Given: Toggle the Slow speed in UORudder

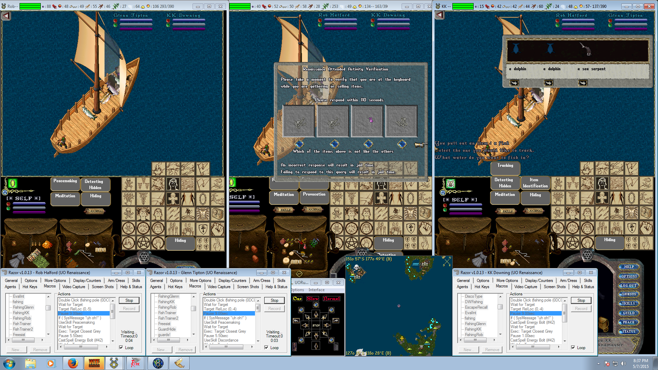Looking at the screenshot, I should point(313,299).
